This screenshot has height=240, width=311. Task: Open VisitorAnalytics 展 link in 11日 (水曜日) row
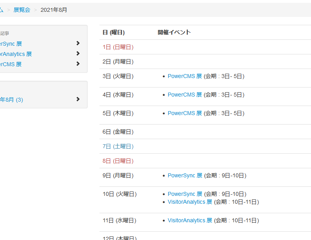[x=190, y=220]
